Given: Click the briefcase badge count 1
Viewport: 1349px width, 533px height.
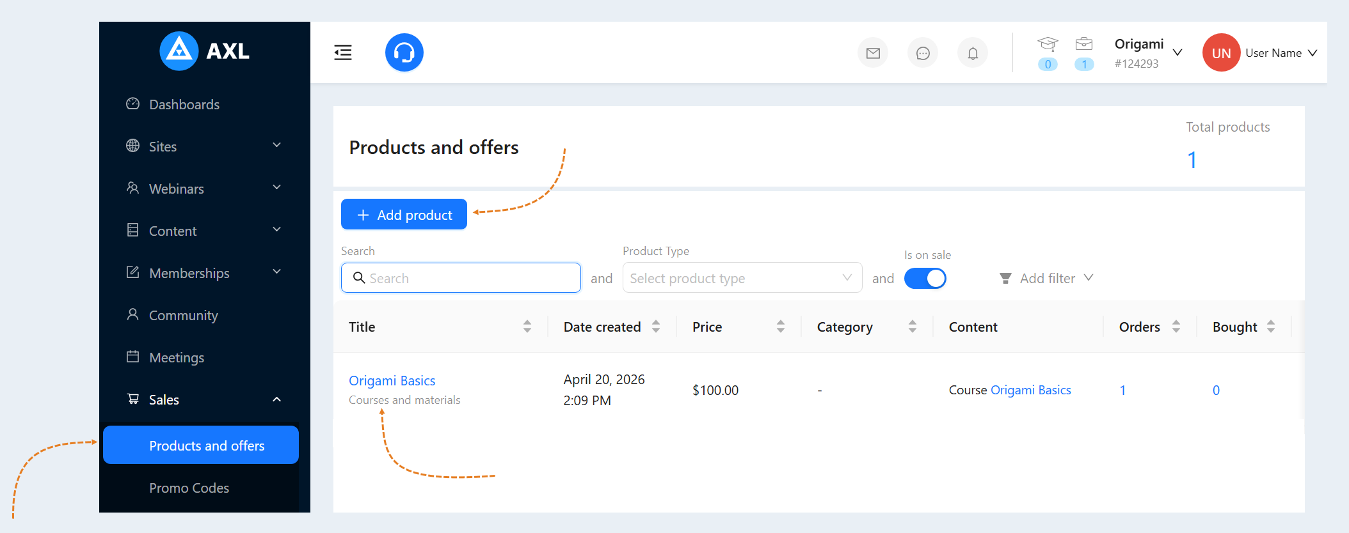Looking at the screenshot, I should [x=1084, y=64].
